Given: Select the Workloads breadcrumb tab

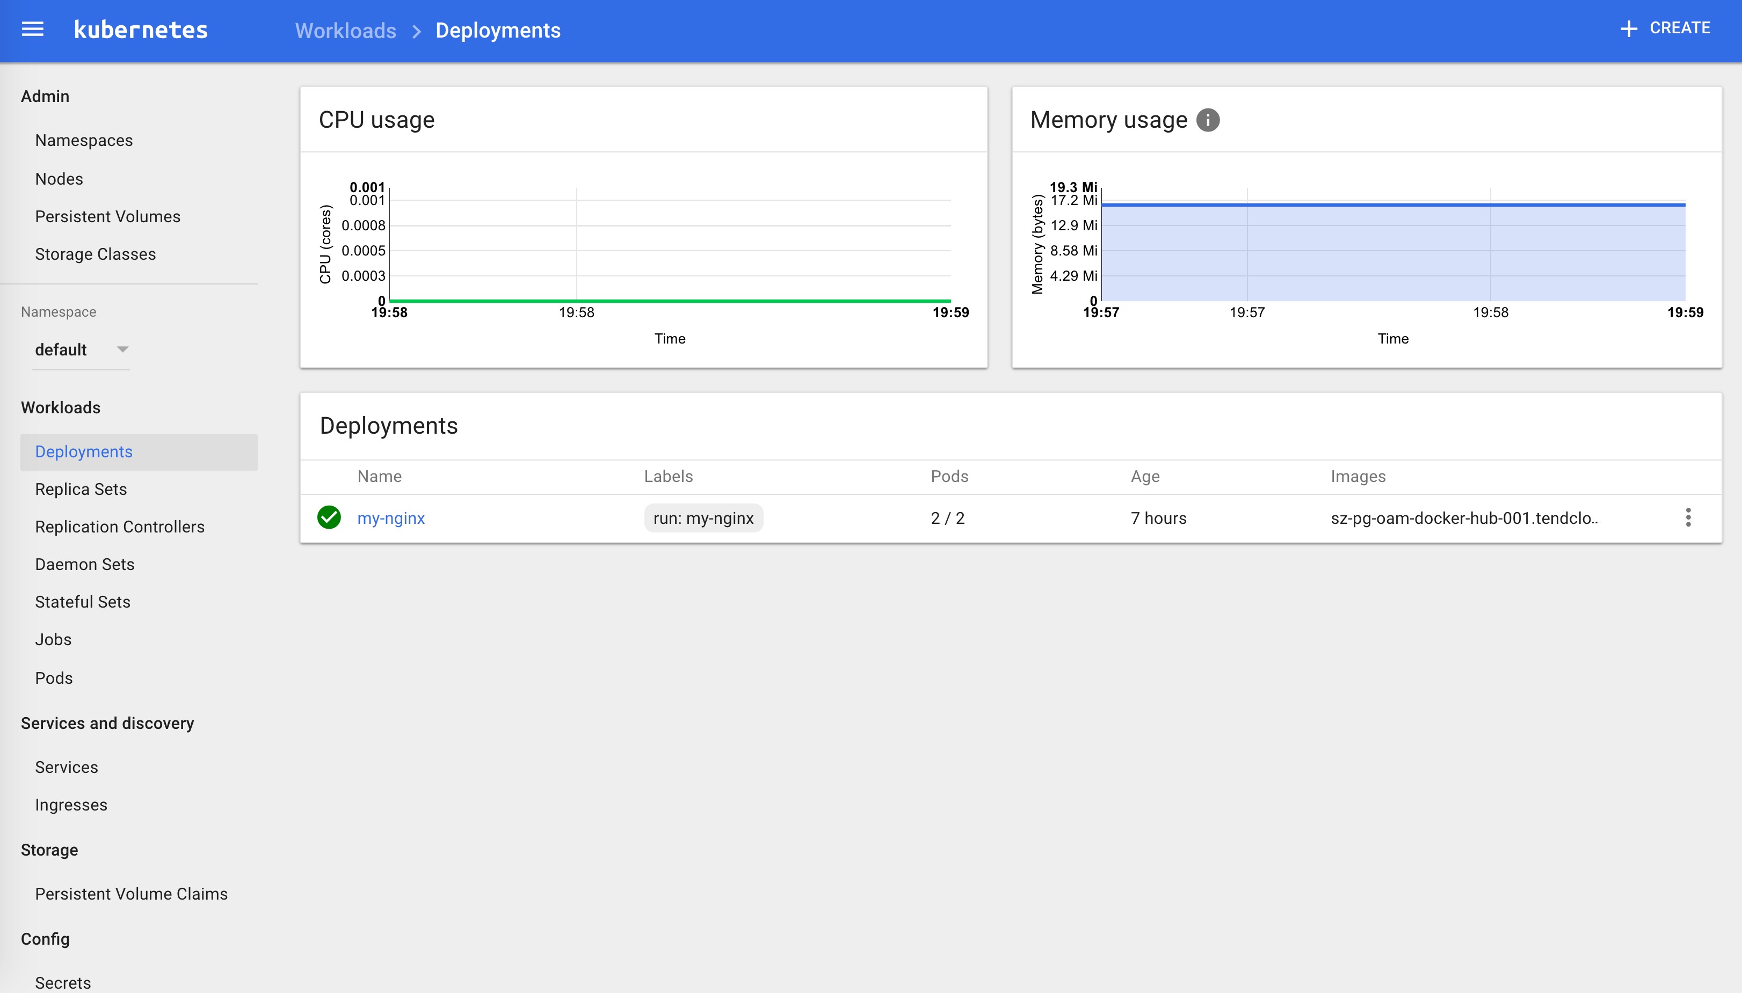Looking at the screenshot, I should [345, 31].
